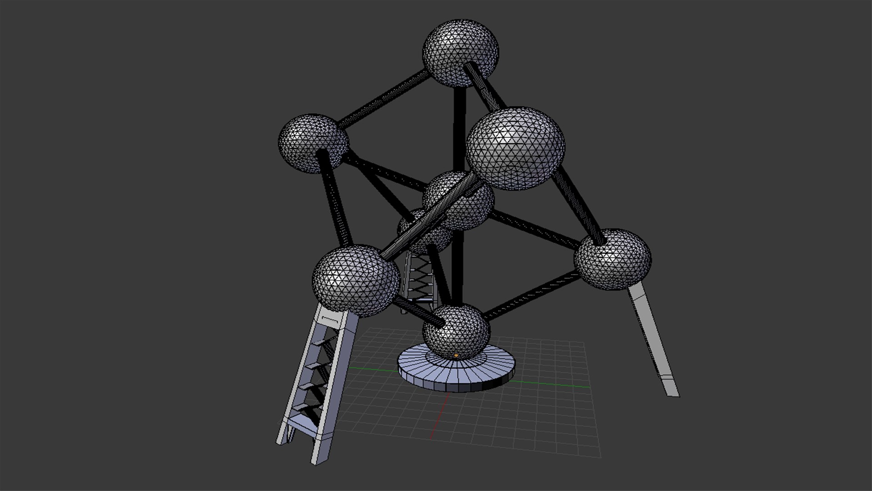The width and height of the screenshot is (872, 491).
Task: Select tube joining top and upper-left spheres
Action: (383, 99)
